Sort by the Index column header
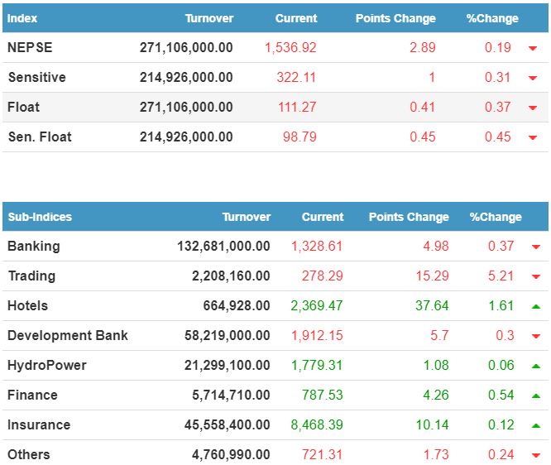This screenshot has width=551, height=465. click(22, 18)
